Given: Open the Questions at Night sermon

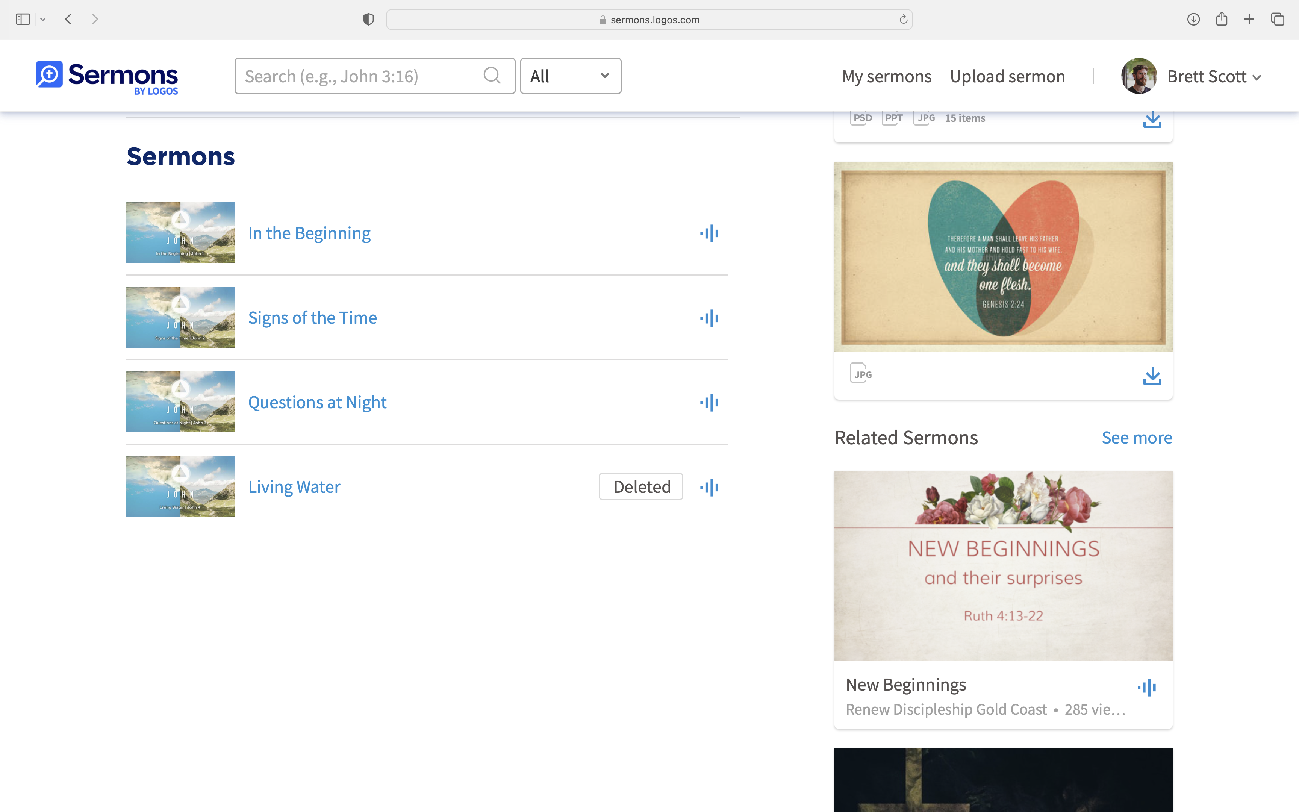Looking at the screenshot, I should tap(317, 402).
